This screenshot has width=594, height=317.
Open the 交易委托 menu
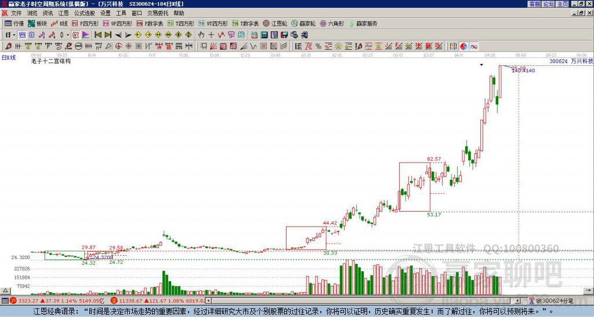coord(158,13)
